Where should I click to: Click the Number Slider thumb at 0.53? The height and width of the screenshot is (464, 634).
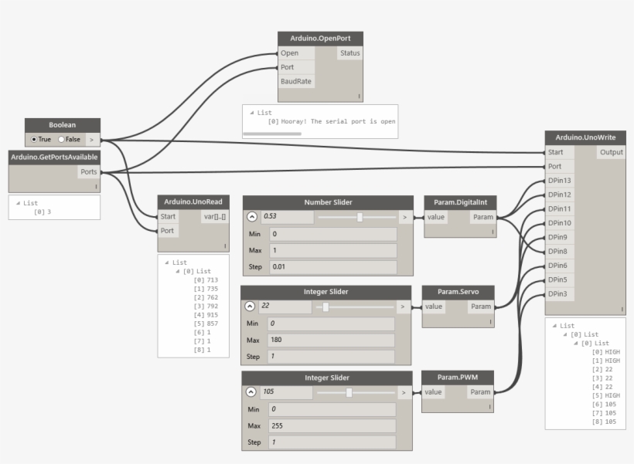(x=360, y=217)
